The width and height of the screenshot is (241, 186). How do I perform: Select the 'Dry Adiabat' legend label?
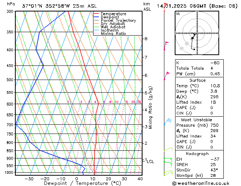[113, 24]
